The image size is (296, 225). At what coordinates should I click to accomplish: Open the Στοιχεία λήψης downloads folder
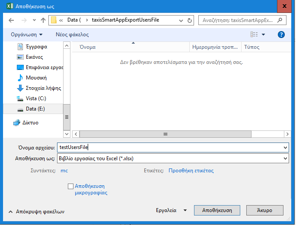click(x=43, y=88)
